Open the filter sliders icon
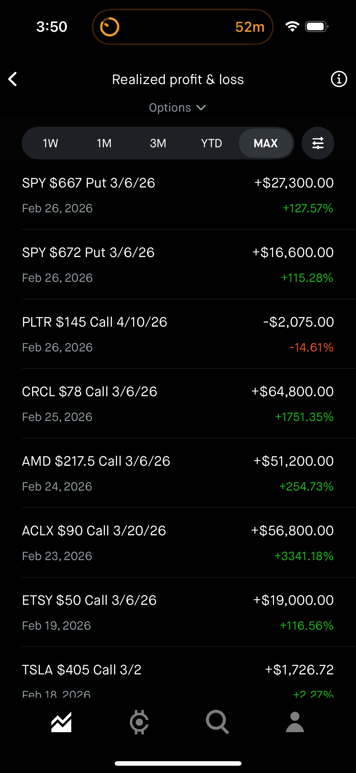 click(318, 143)
